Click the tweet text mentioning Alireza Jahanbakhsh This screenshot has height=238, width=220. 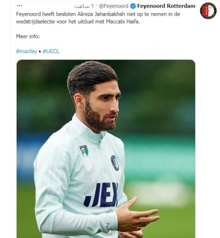[98, 18]
